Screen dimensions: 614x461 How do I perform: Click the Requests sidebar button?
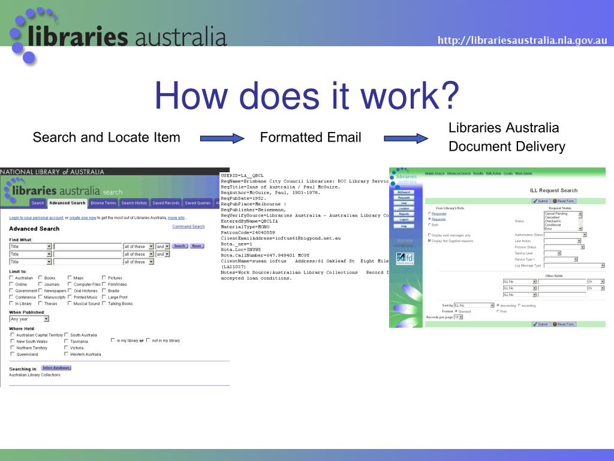pyautogui.click(x=404, y=197)
